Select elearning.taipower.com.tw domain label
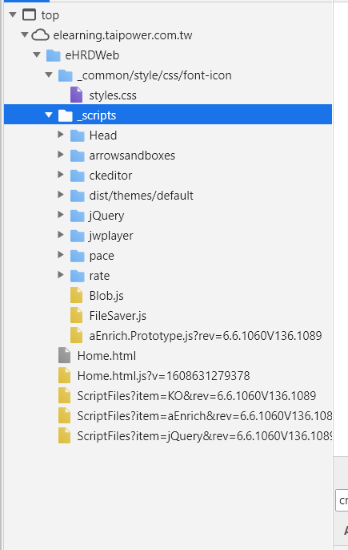This screenshot has width=348, height=550. [x=122, y=35]
